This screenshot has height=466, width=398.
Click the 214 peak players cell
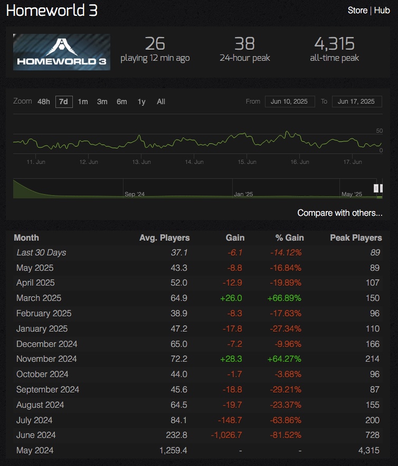(373, 359)
